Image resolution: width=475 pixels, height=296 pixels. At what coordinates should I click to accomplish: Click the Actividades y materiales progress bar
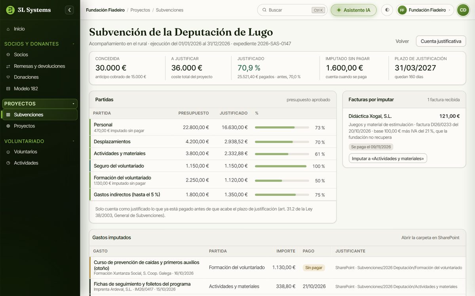click(x=282, y=154)
